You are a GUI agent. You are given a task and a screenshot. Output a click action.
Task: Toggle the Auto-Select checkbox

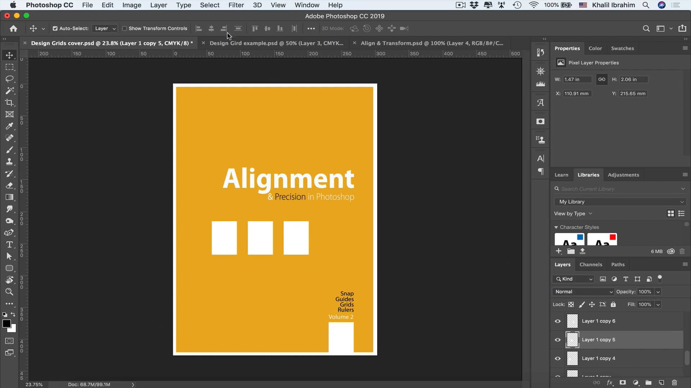click(x=55, y=28)
